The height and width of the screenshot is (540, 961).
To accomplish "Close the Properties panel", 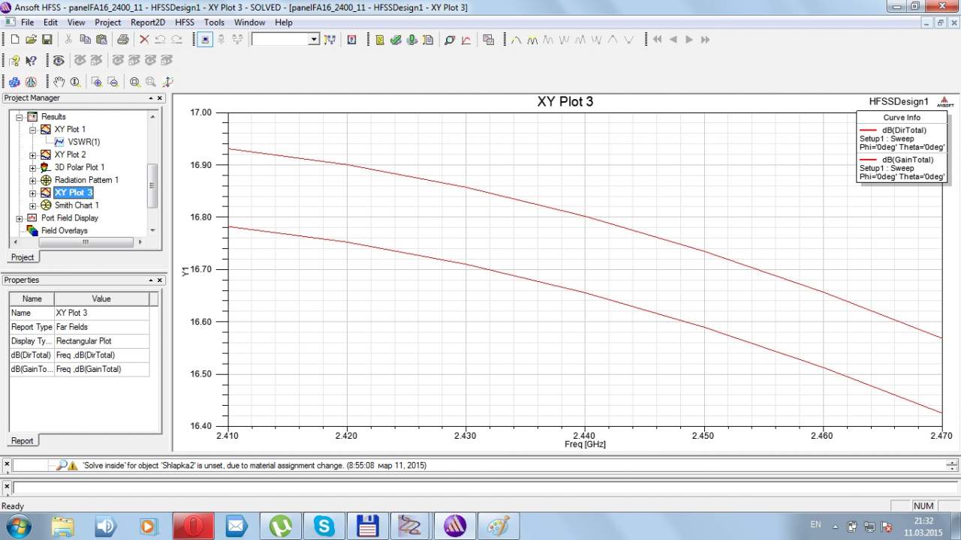I will 159,280.
